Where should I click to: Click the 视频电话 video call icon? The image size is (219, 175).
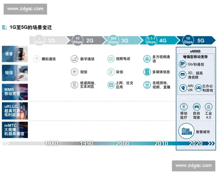(111, 59)
